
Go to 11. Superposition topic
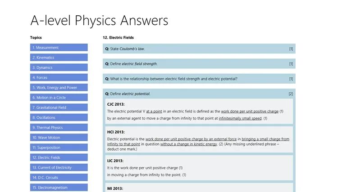click(x=59, y=147)
